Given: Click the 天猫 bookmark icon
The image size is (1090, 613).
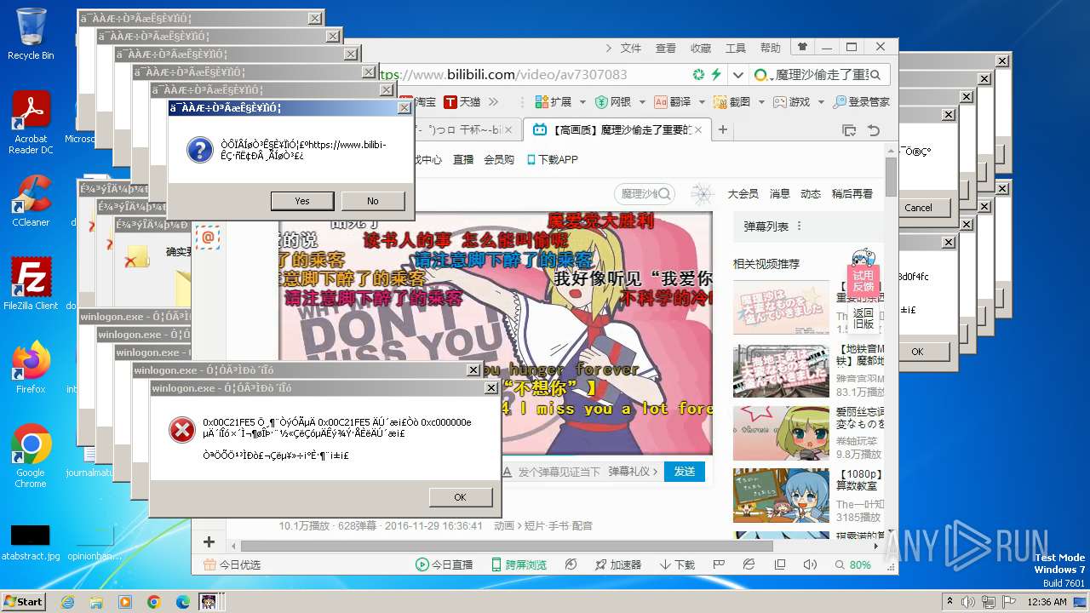Looking at the screenshot, I should (450, 102).
